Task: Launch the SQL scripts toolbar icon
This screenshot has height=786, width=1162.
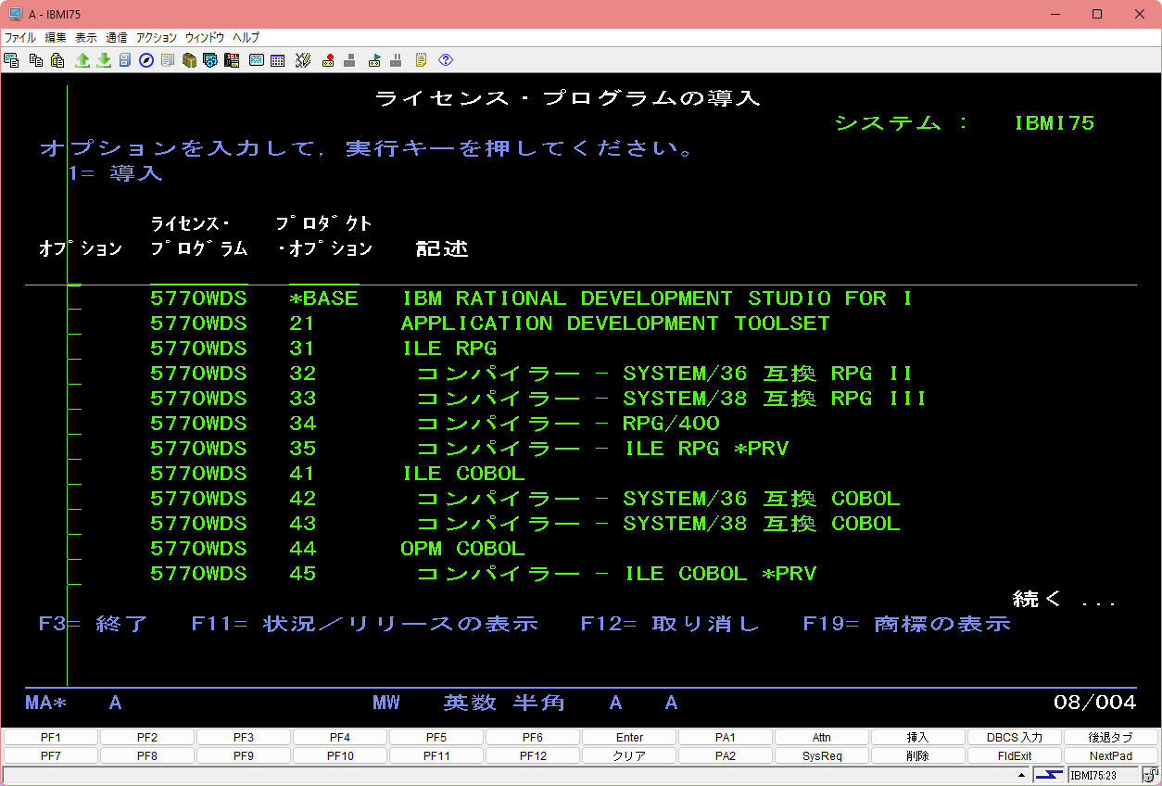Action: tap(232, 60)
